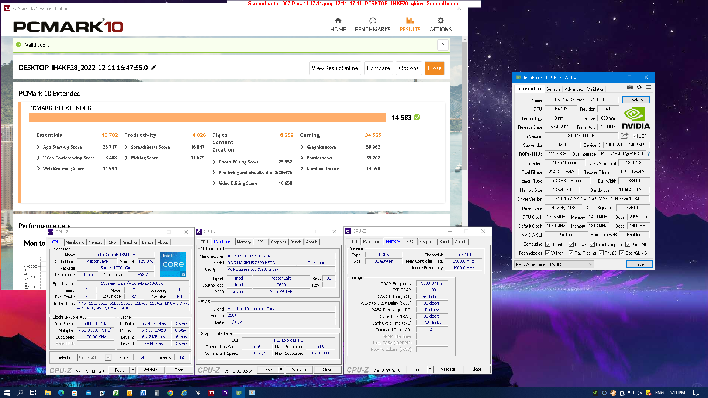Switch to Validation tab in GPU-Z
The height and width of the screenshot is (398, 708).
tap(596, 89)
